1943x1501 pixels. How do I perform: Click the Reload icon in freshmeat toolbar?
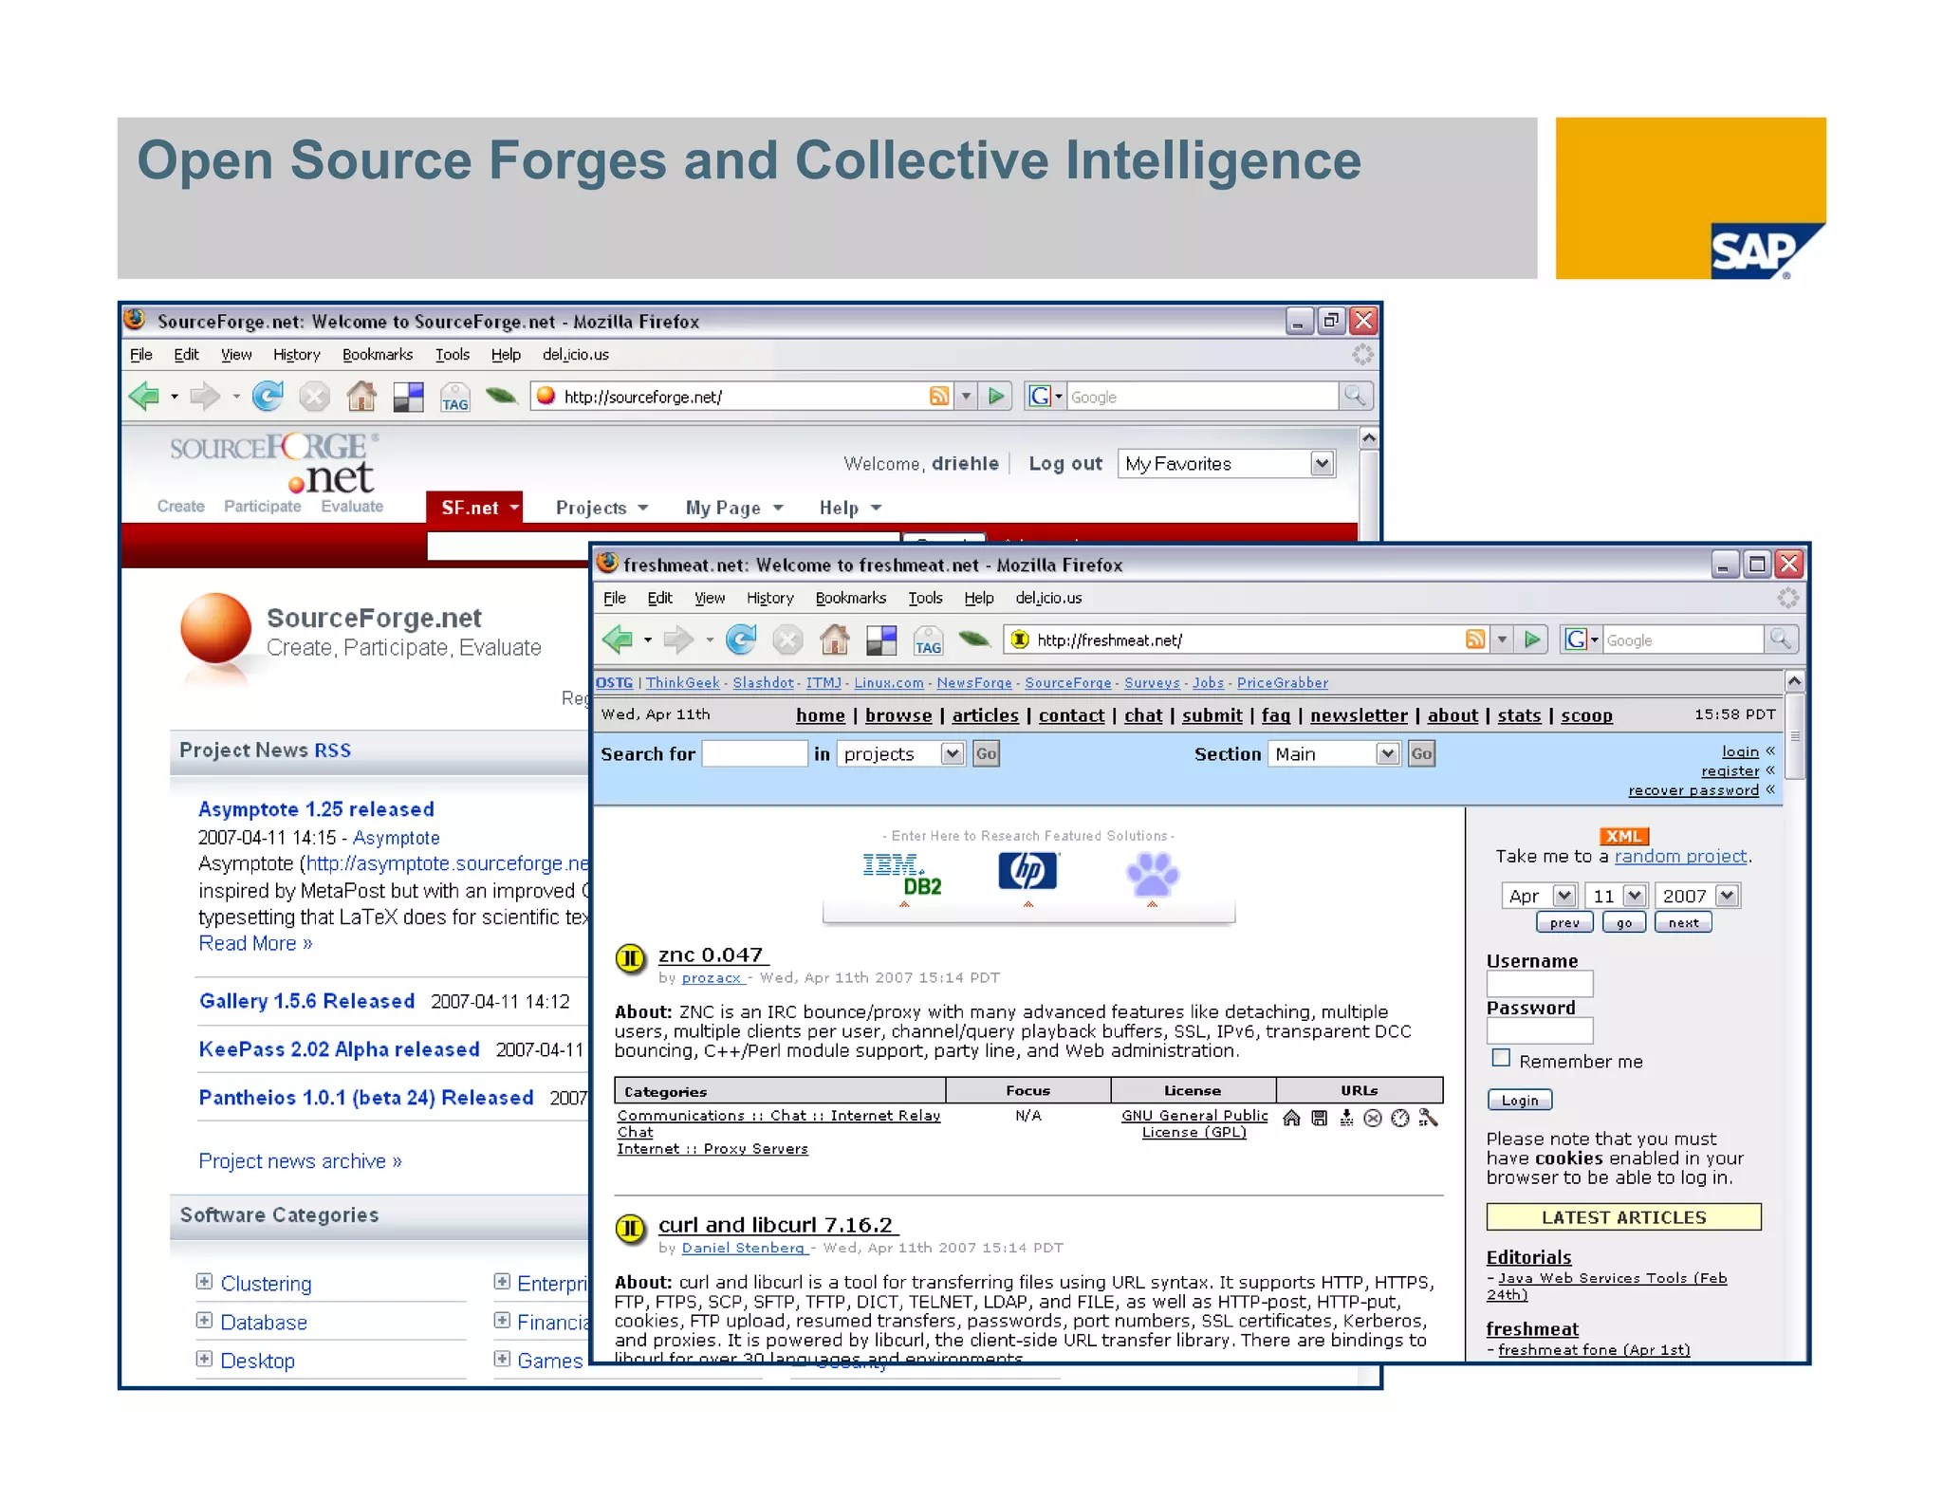741,640
